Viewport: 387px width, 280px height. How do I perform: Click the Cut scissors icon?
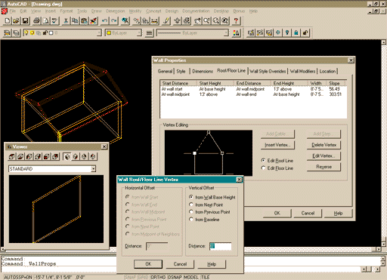click(x=66, y=20)
